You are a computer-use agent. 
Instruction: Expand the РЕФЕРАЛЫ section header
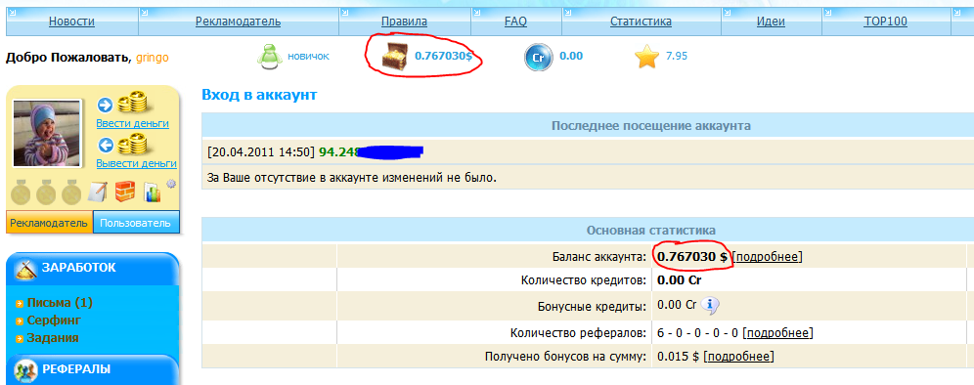(x=93, y=369)
